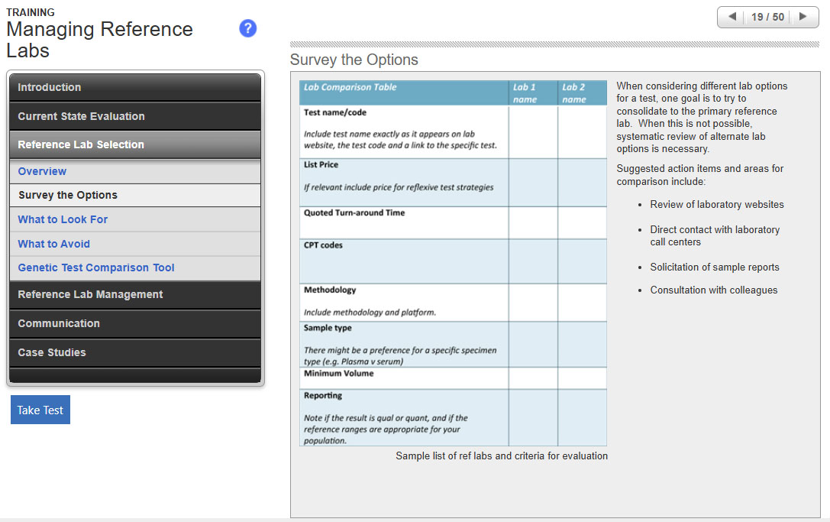Click the blue help question mark icon
Viewport: 830px width, 522px height.
click(x=247, y=28)
